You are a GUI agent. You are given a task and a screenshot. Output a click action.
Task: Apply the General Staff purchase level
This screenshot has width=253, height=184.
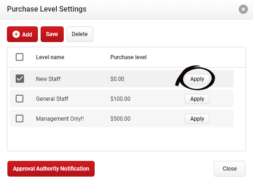pos(197,99)
